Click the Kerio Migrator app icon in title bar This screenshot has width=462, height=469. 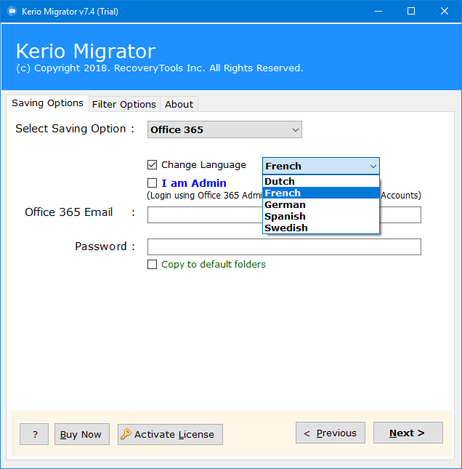pyautogui.click(x=12, y=12)
